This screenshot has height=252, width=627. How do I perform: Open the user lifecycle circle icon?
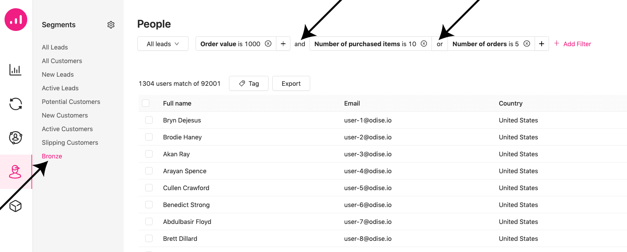click(16, 137)
